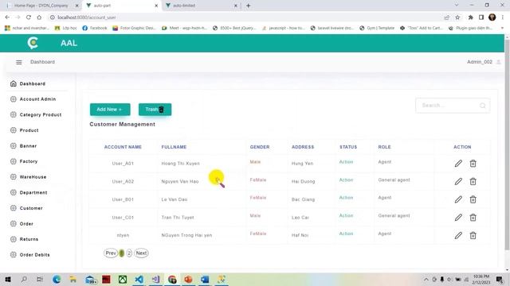Click the search magnifier icon

coord(483,106)
